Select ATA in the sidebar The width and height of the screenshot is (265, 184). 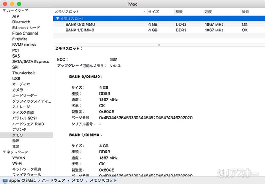click(16, 16)
